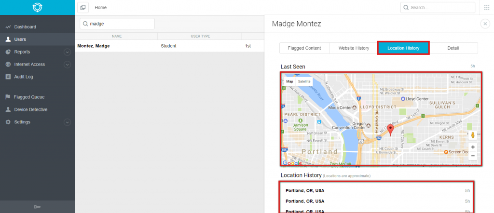
Task: Click the first Portland, OR, USA entry
Action: tap(377, 191)
